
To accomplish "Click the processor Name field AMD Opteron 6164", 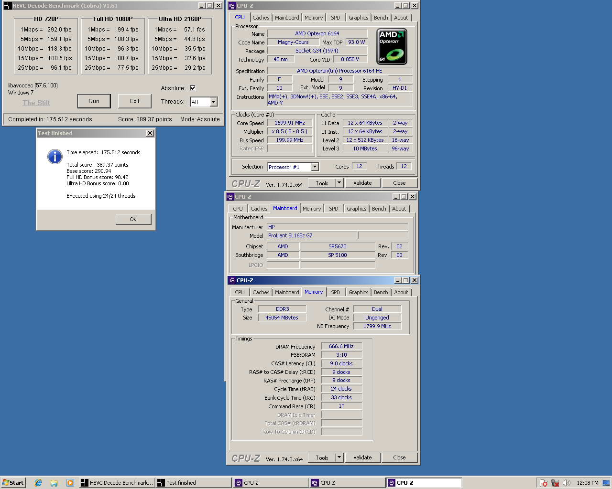I will point(317,33).
